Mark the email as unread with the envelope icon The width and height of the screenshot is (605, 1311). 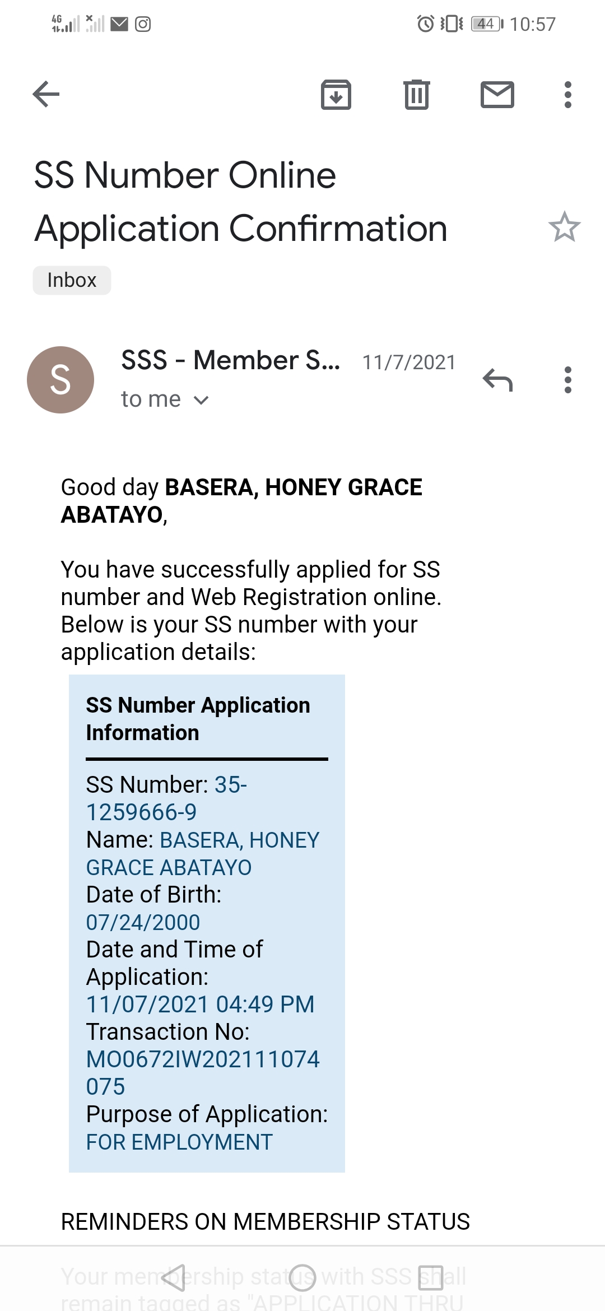[497, 94]
